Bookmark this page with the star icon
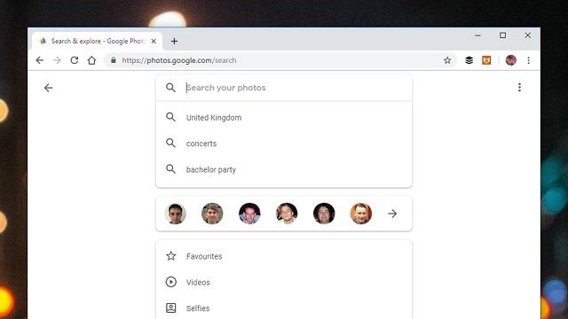This screenshot has height=319, width=568. pos(447,60)
